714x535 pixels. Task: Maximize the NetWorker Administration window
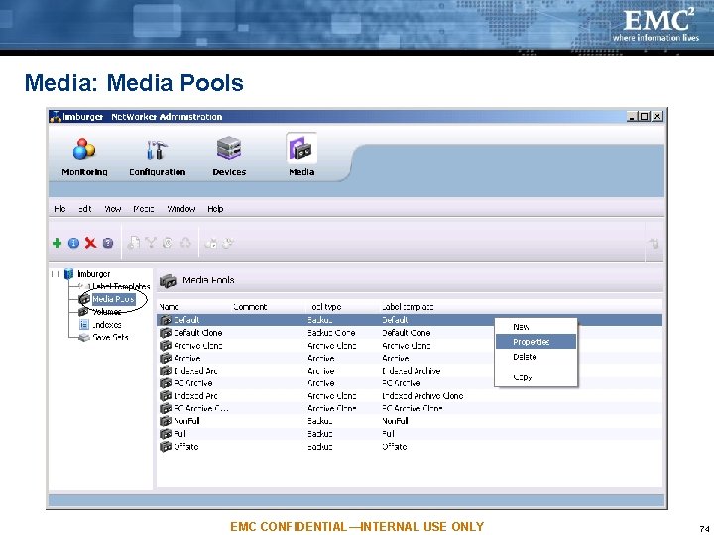pos(644,117)
